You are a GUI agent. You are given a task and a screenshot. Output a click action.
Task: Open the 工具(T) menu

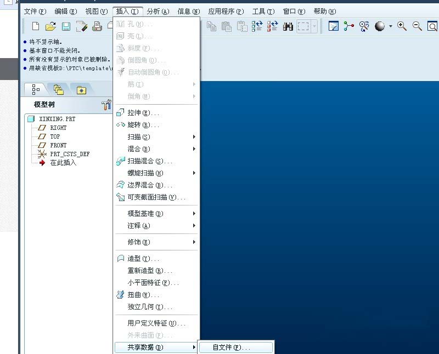(x=263, y=12)
